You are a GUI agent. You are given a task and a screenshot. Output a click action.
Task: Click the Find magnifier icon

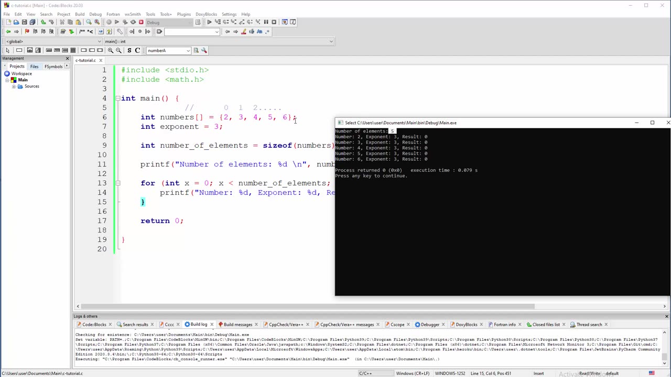click(x=89, y=22)
